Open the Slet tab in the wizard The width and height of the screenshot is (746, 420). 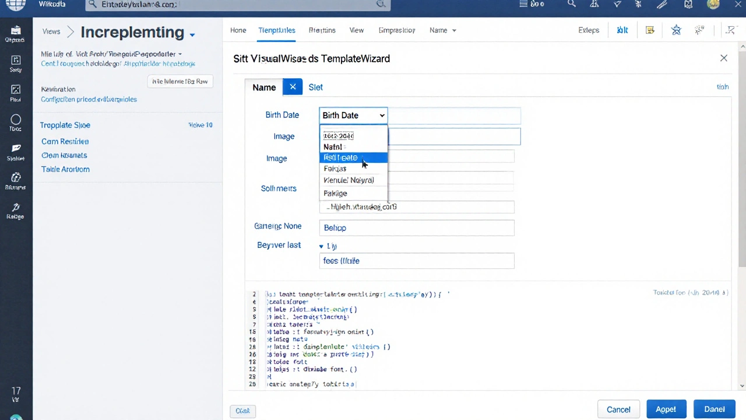315,87
